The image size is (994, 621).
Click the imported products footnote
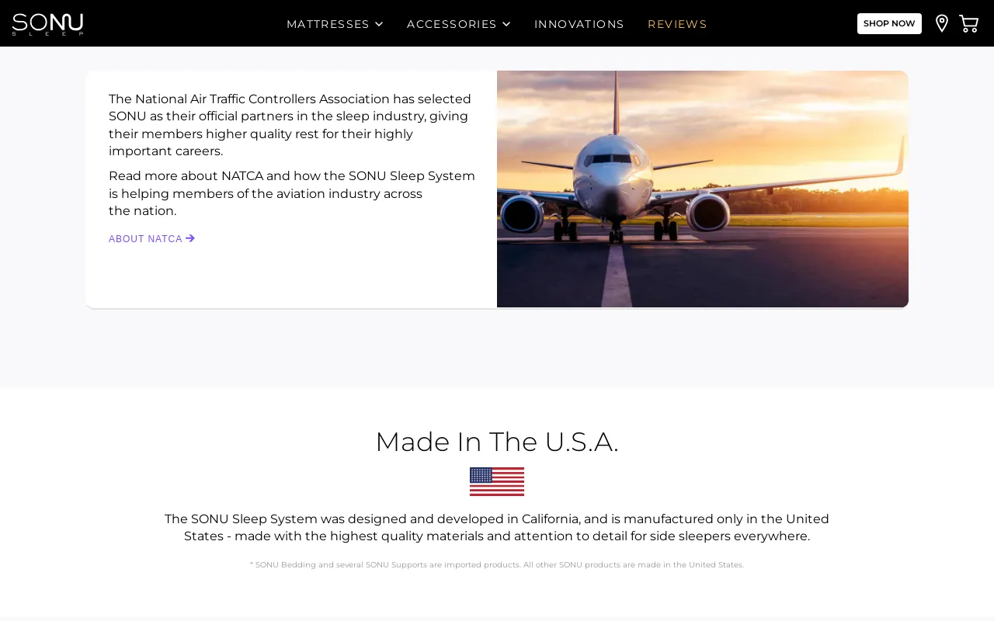click(497, 565)
